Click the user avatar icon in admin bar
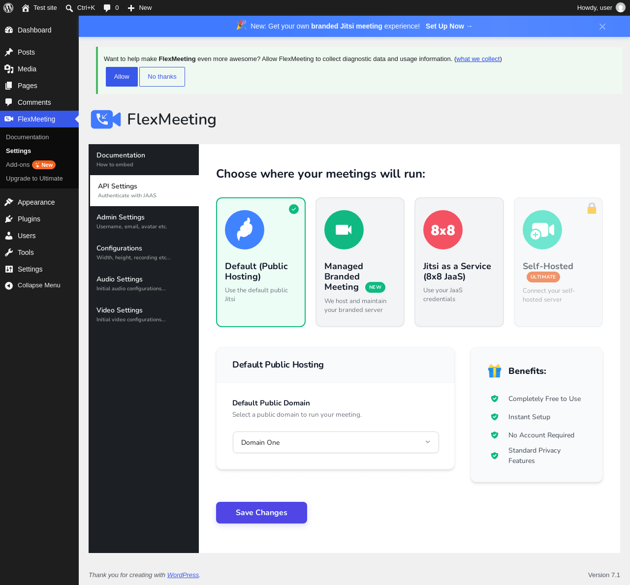This screenshot has height=585, width=630. (621, 8)
